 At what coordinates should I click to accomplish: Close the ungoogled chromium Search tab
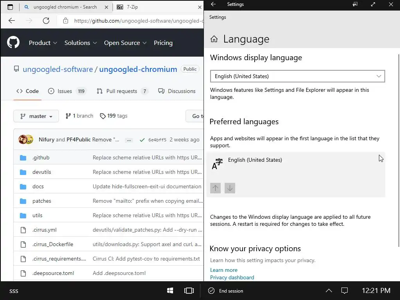(x=106, y=7)
